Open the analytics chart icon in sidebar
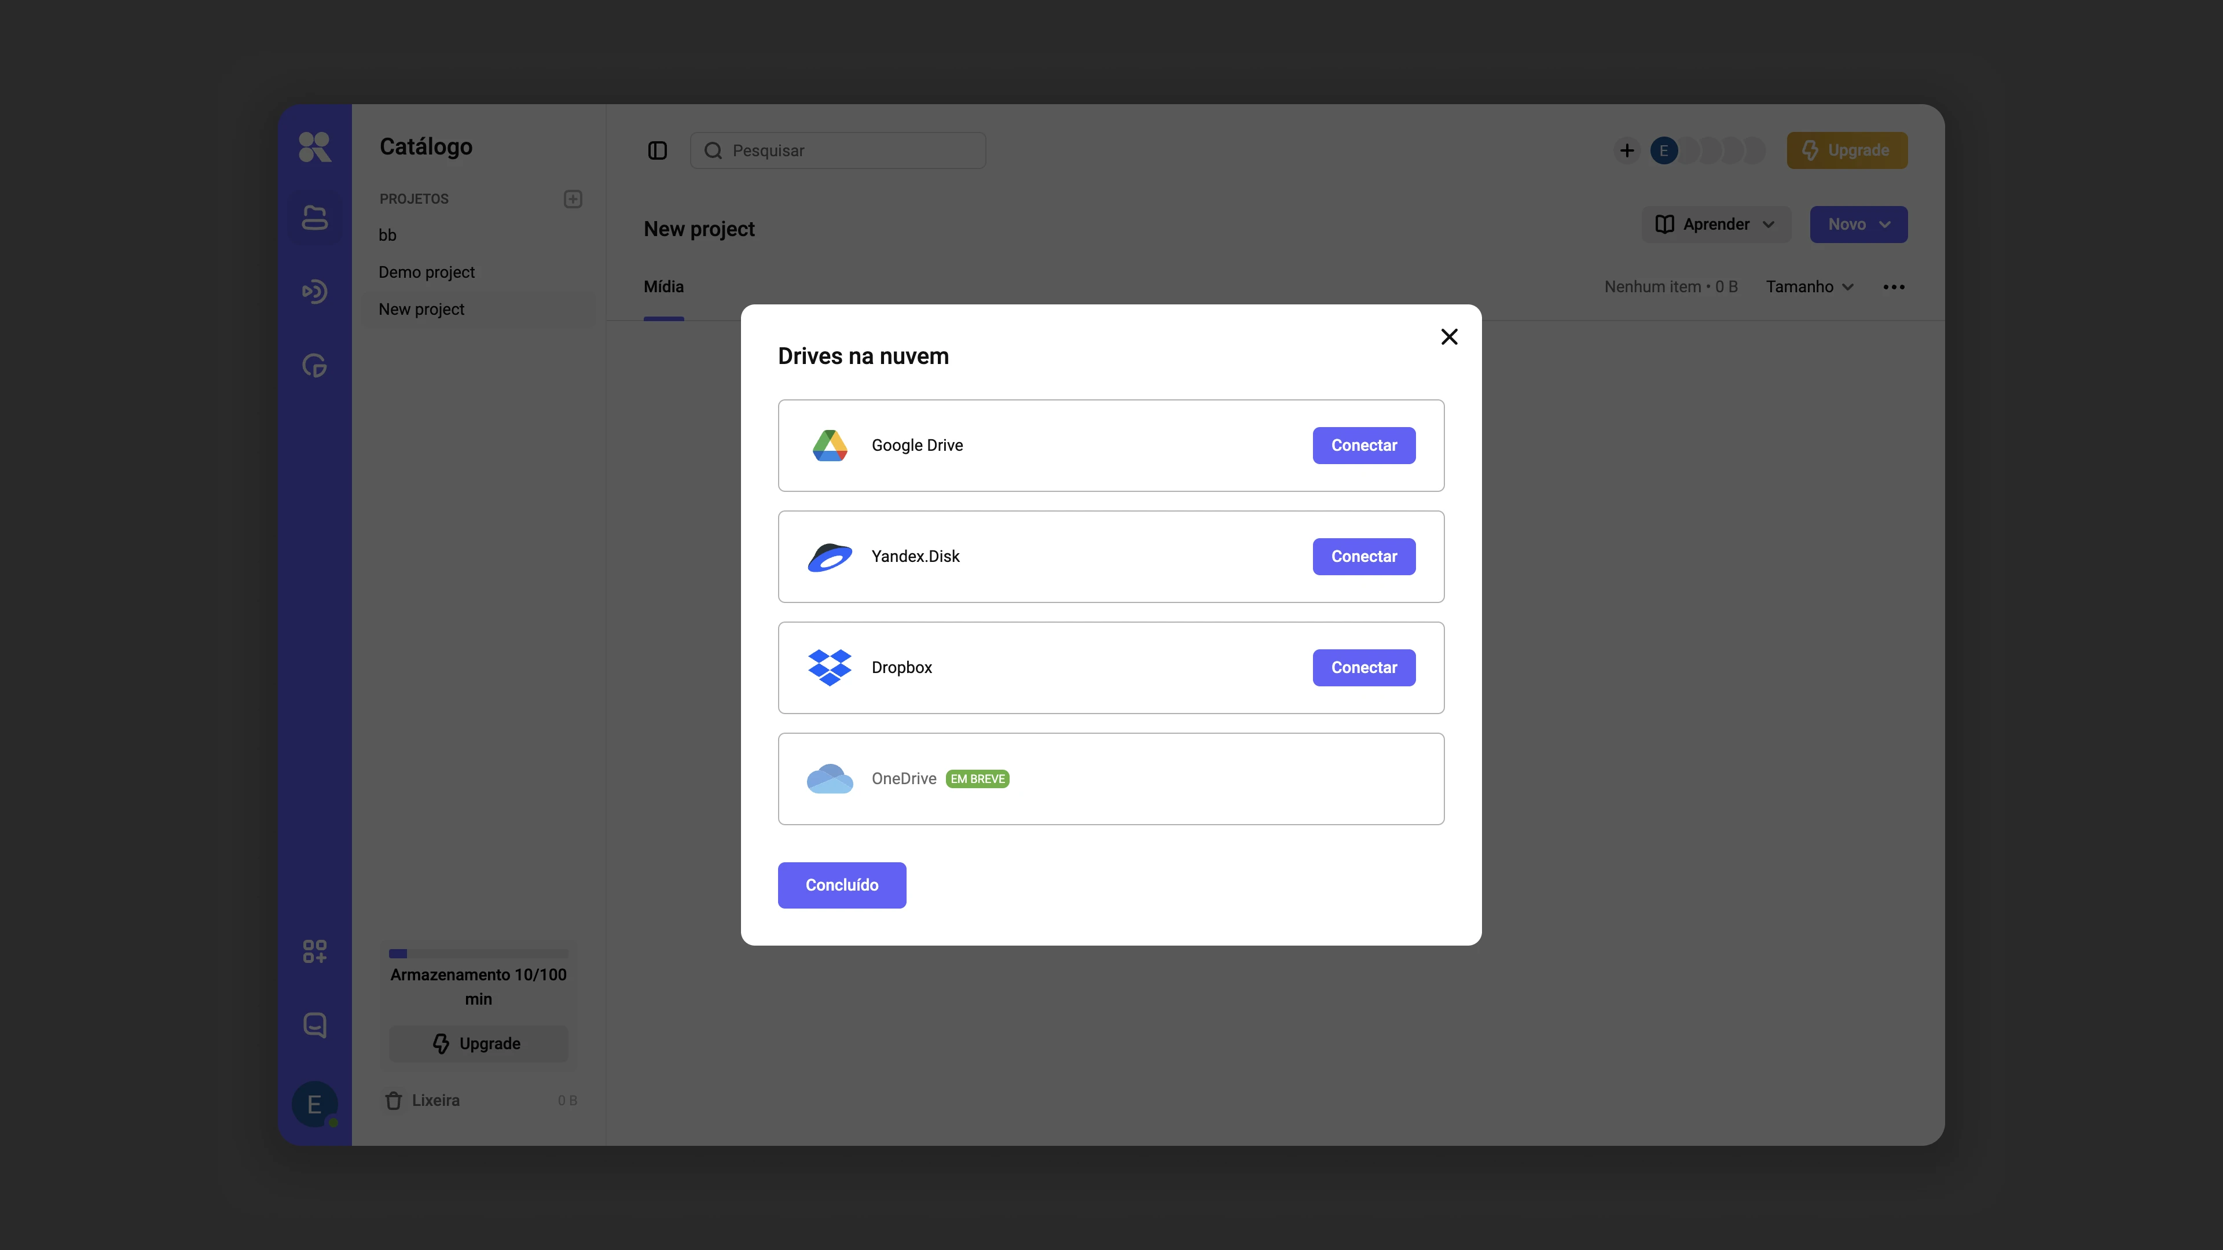This screenshot has height=1250, width=2223. [x=314, y=366]
